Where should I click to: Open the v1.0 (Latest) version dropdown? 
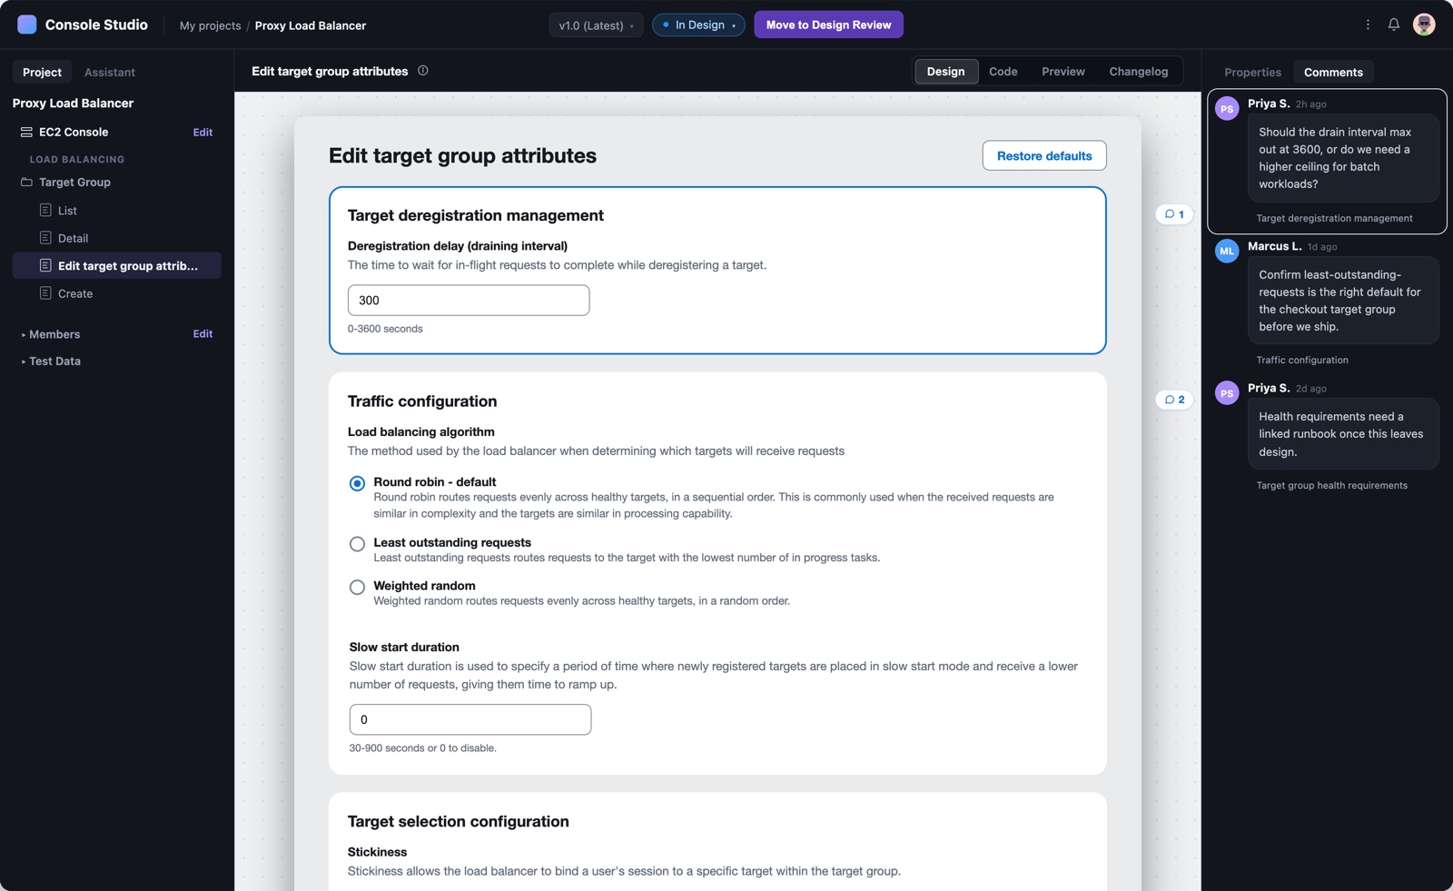(596, 25)
